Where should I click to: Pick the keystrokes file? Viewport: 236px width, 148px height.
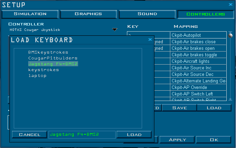click(x=43, y=70)
